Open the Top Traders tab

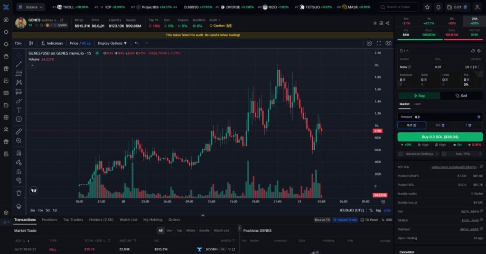[x=73, y=220]
